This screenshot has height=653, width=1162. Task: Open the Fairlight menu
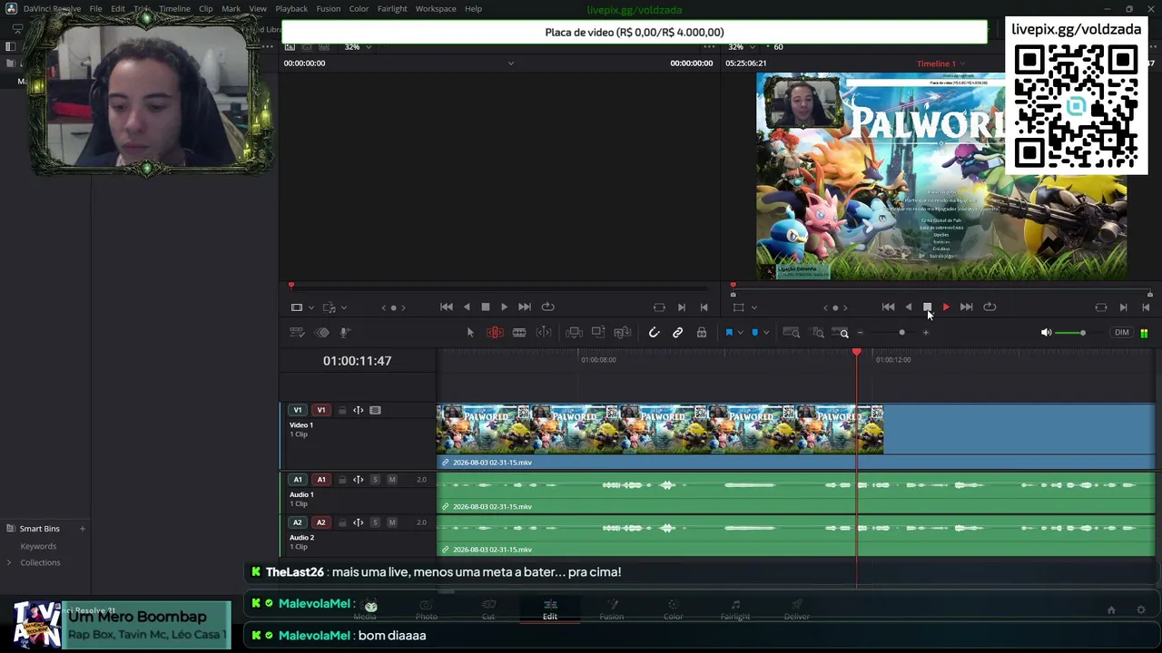392,9
